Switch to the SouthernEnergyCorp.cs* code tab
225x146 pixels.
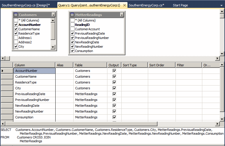pyautogui.click(x=146, y=5)
